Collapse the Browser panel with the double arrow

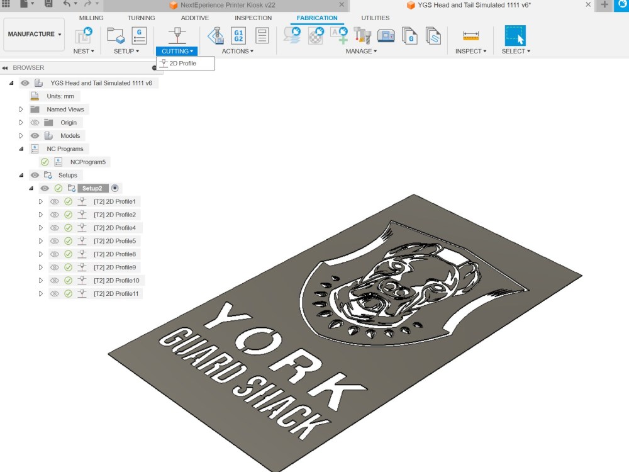tap(5, 68)
